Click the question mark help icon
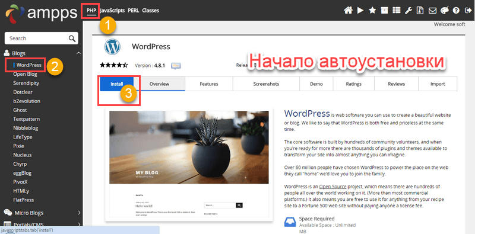 456,10
